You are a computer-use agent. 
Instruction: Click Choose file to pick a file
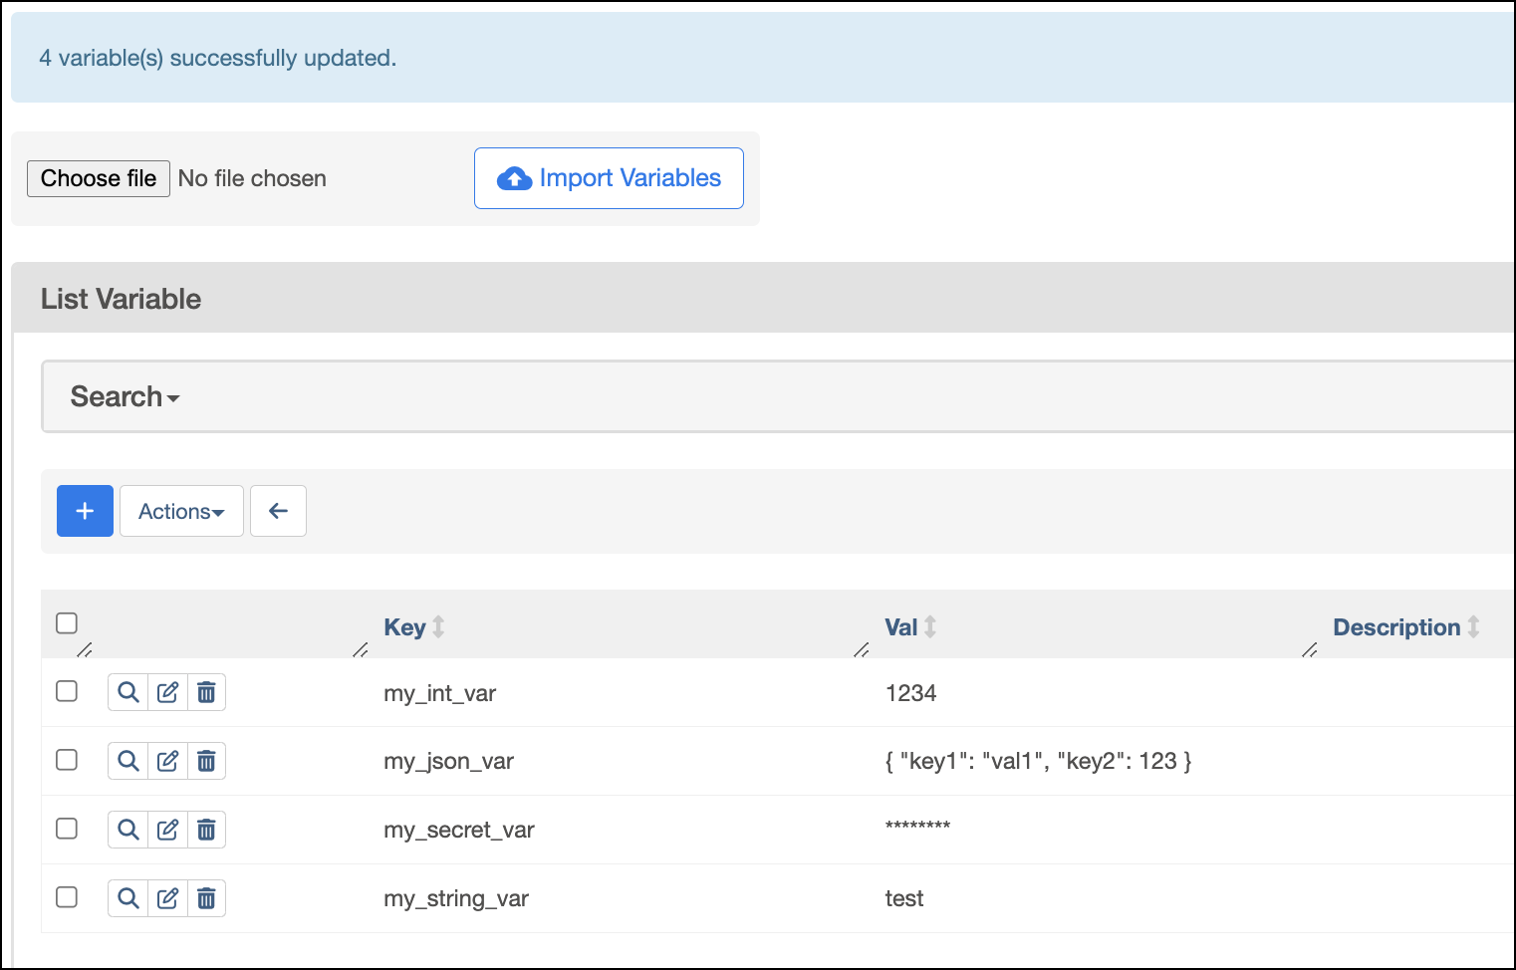pos(98,177)
